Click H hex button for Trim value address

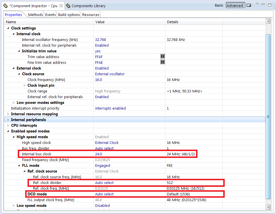(163, 56)
